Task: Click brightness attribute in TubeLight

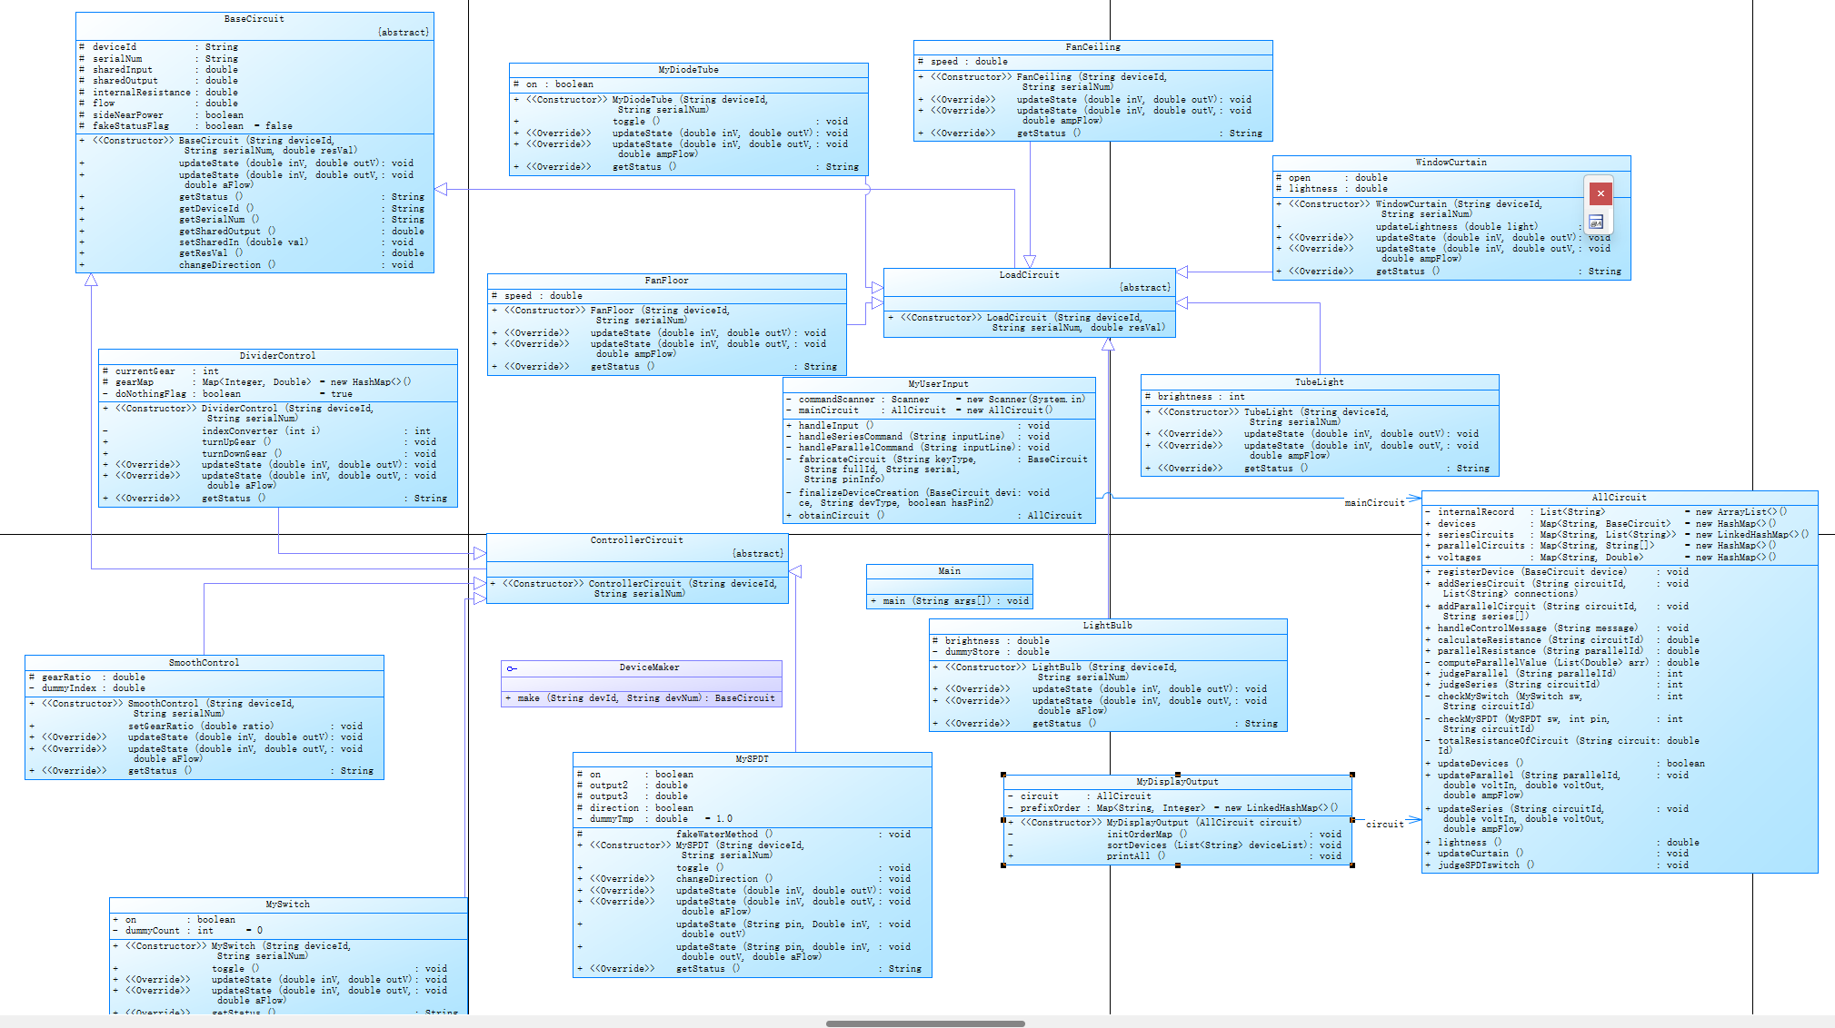Action: click(x=1195, y=397)
